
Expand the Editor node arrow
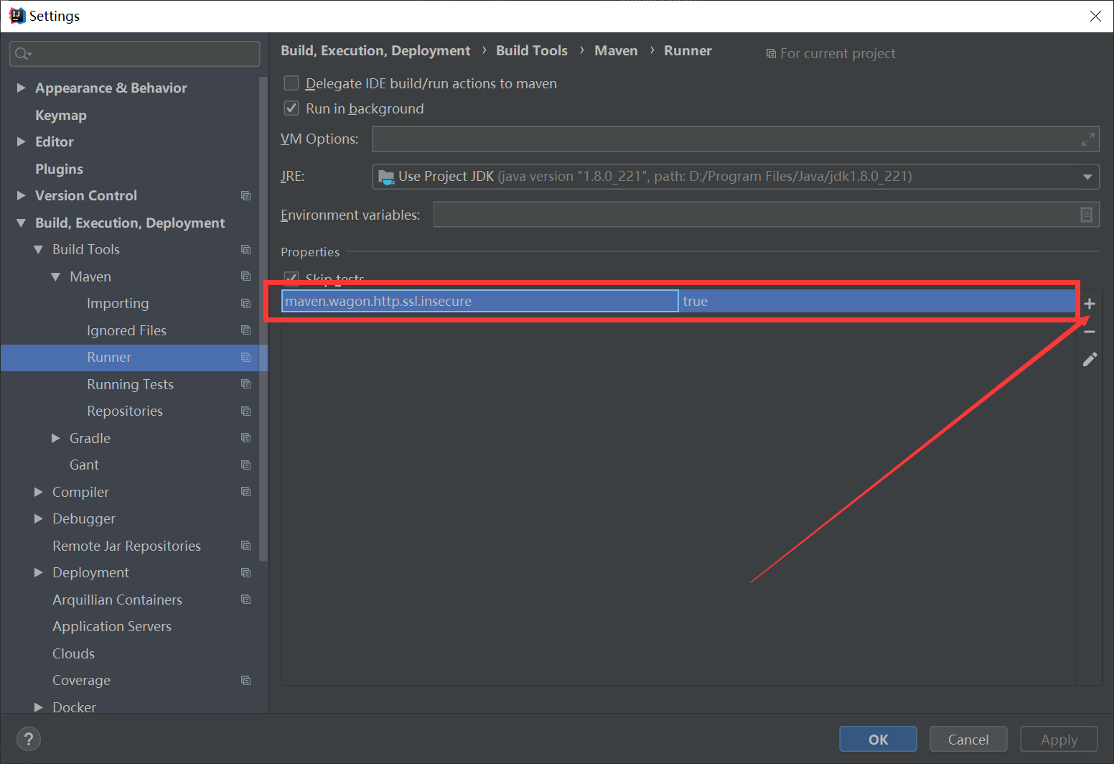click(x=22, y=141)
